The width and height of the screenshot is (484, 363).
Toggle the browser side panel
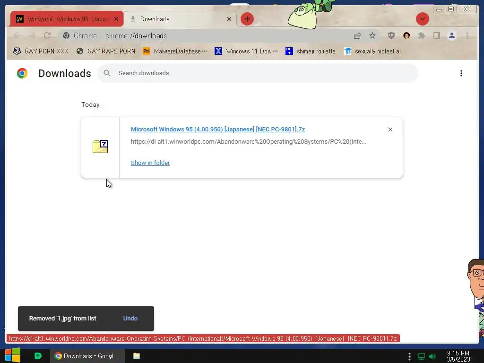pos(436,35)
